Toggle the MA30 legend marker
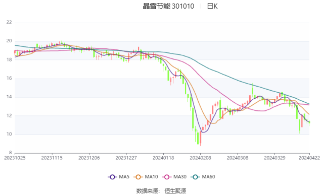322x195 pixels. coord(167,177)
